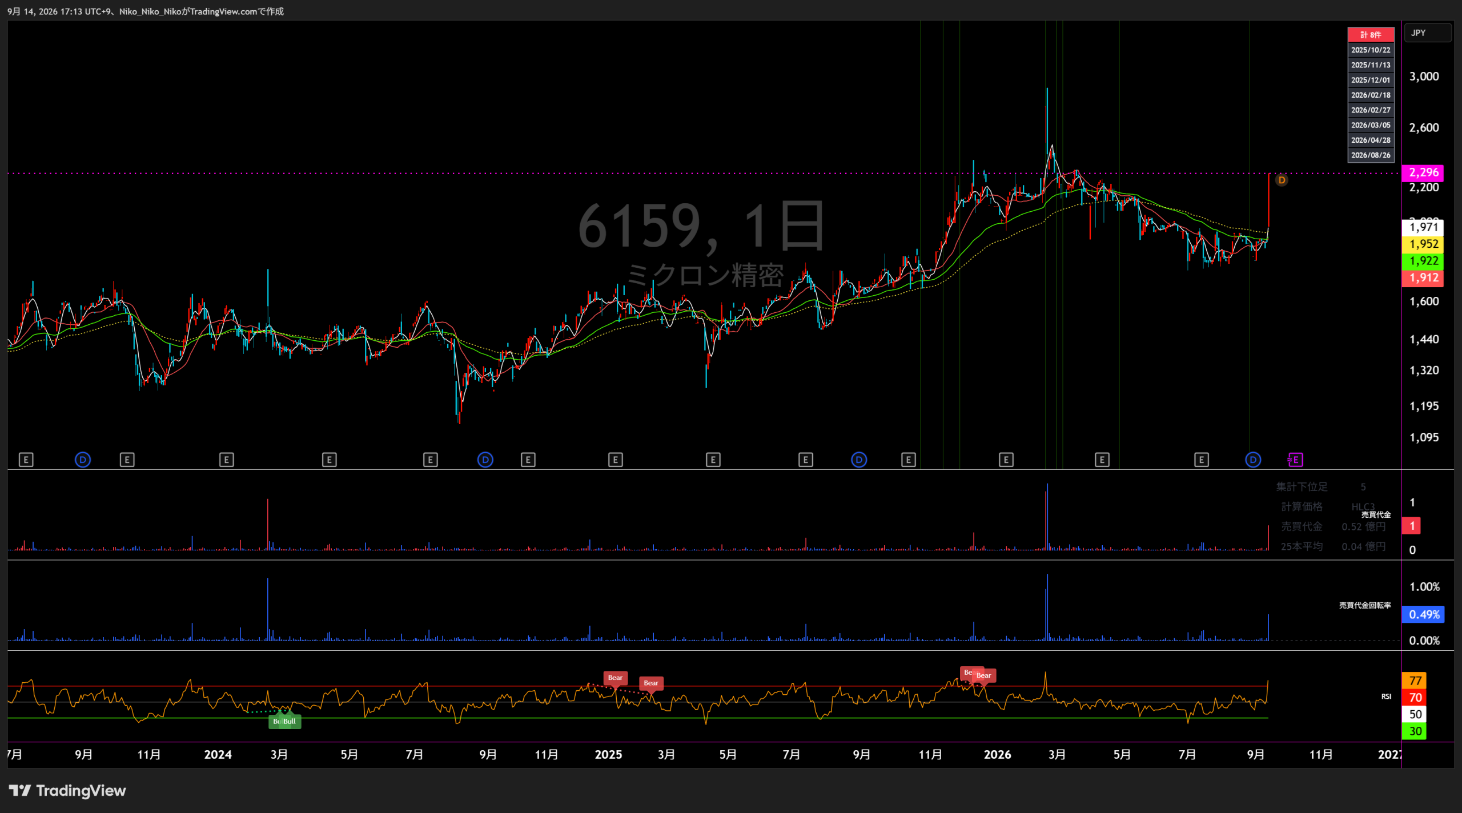Click the orange 77 RSI value label
Viewport: 1462px width, 813px height.
1415,681
